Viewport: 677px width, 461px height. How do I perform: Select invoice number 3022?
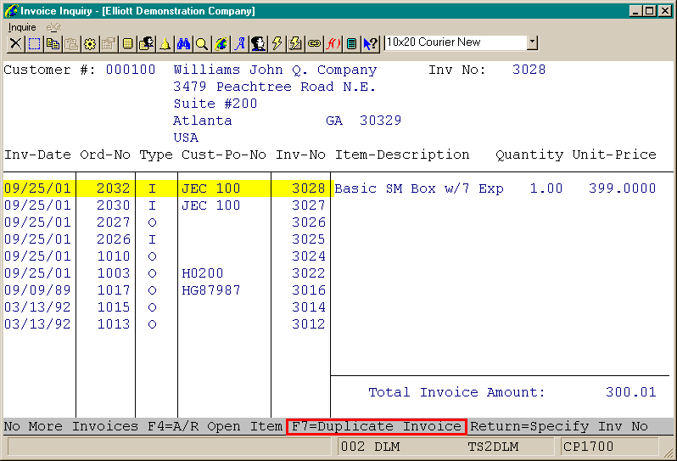308,273
